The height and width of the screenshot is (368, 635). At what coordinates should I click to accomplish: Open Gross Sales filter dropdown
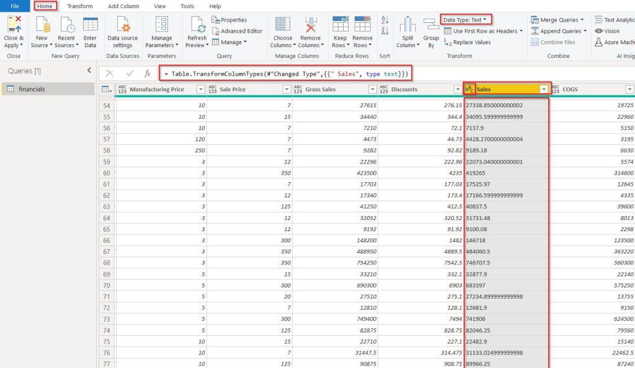[373, 89]
